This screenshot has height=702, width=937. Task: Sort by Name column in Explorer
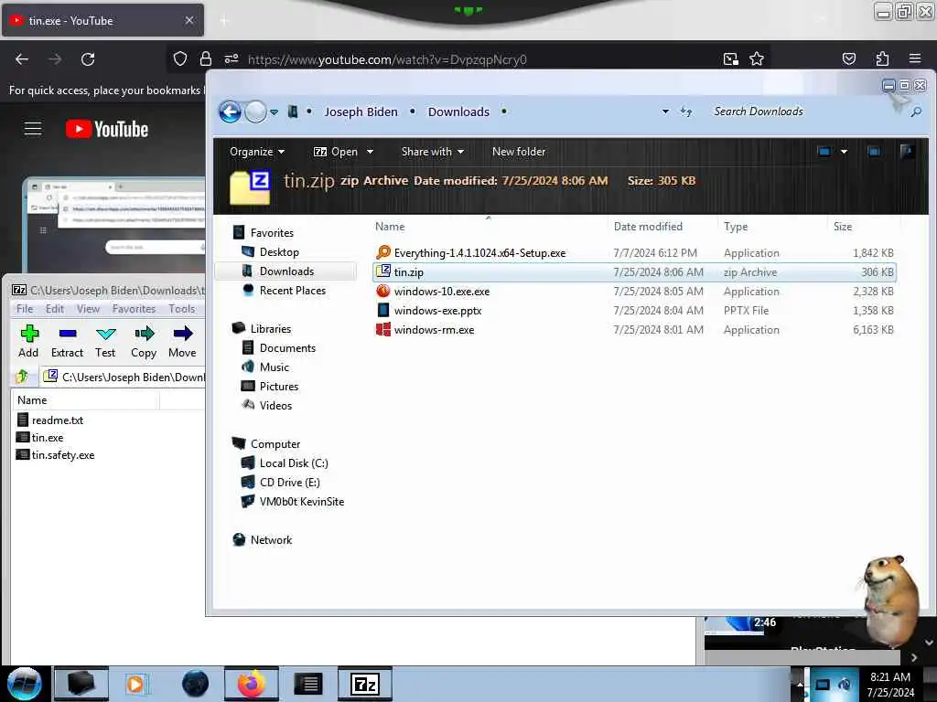point(489,227)
